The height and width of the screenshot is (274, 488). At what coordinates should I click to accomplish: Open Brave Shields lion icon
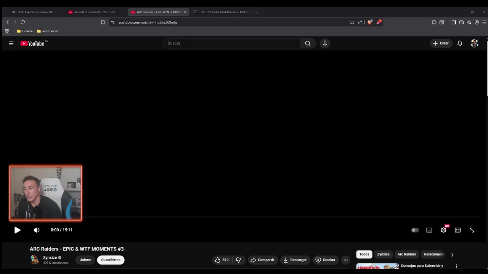[x=369, y=22]
